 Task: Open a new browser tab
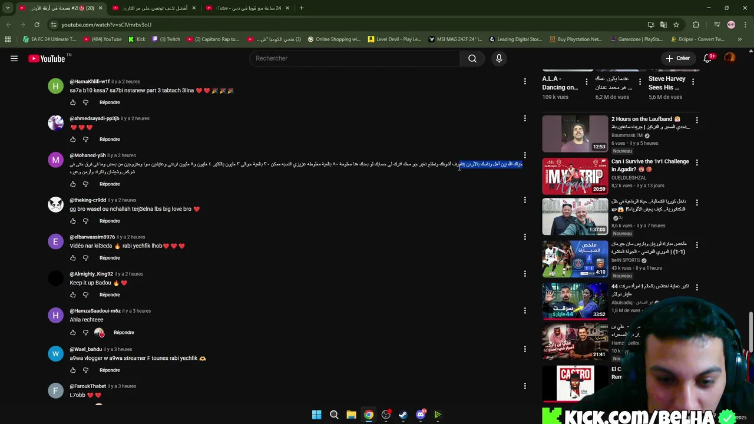[301, 8]
